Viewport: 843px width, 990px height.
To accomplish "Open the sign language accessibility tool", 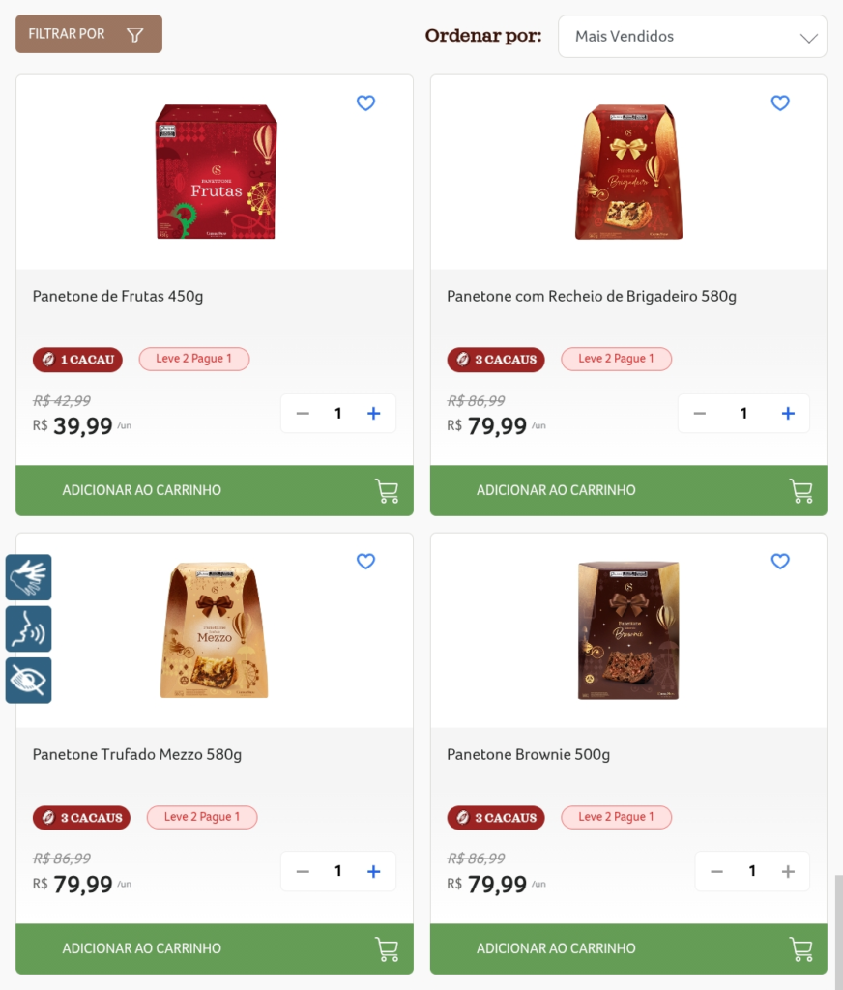I will coord(28,577).
